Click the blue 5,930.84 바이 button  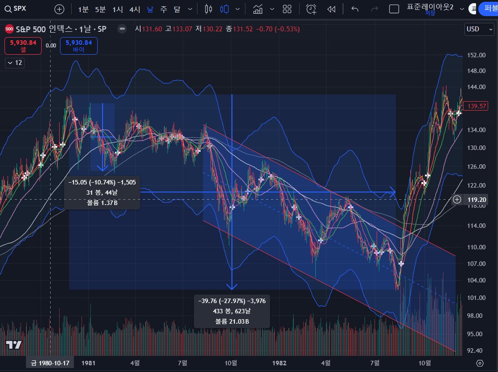(x=78, y=46)
